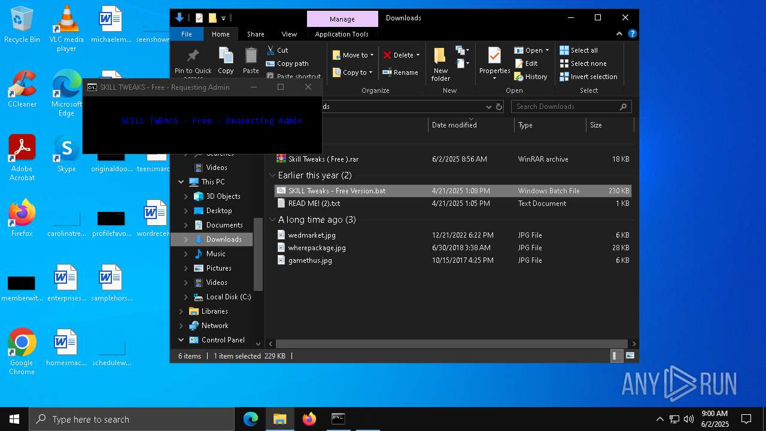Open Microsoft Edge from taskbar

(250, 419)
